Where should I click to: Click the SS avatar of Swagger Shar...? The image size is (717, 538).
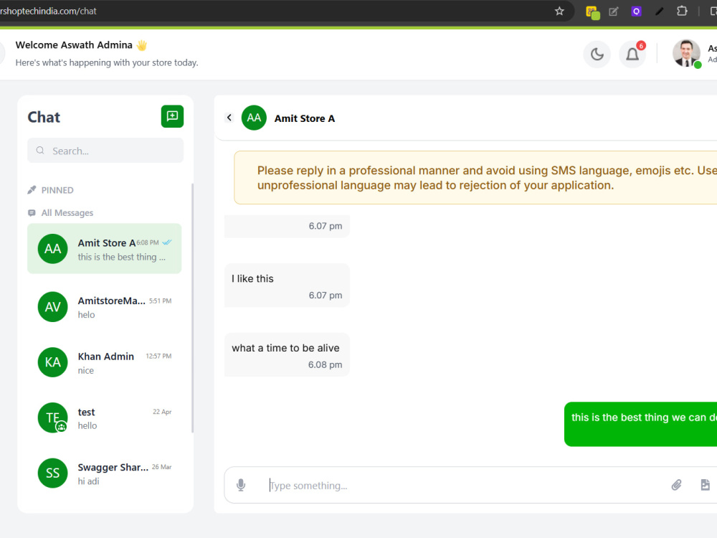[x=52, y=473]
